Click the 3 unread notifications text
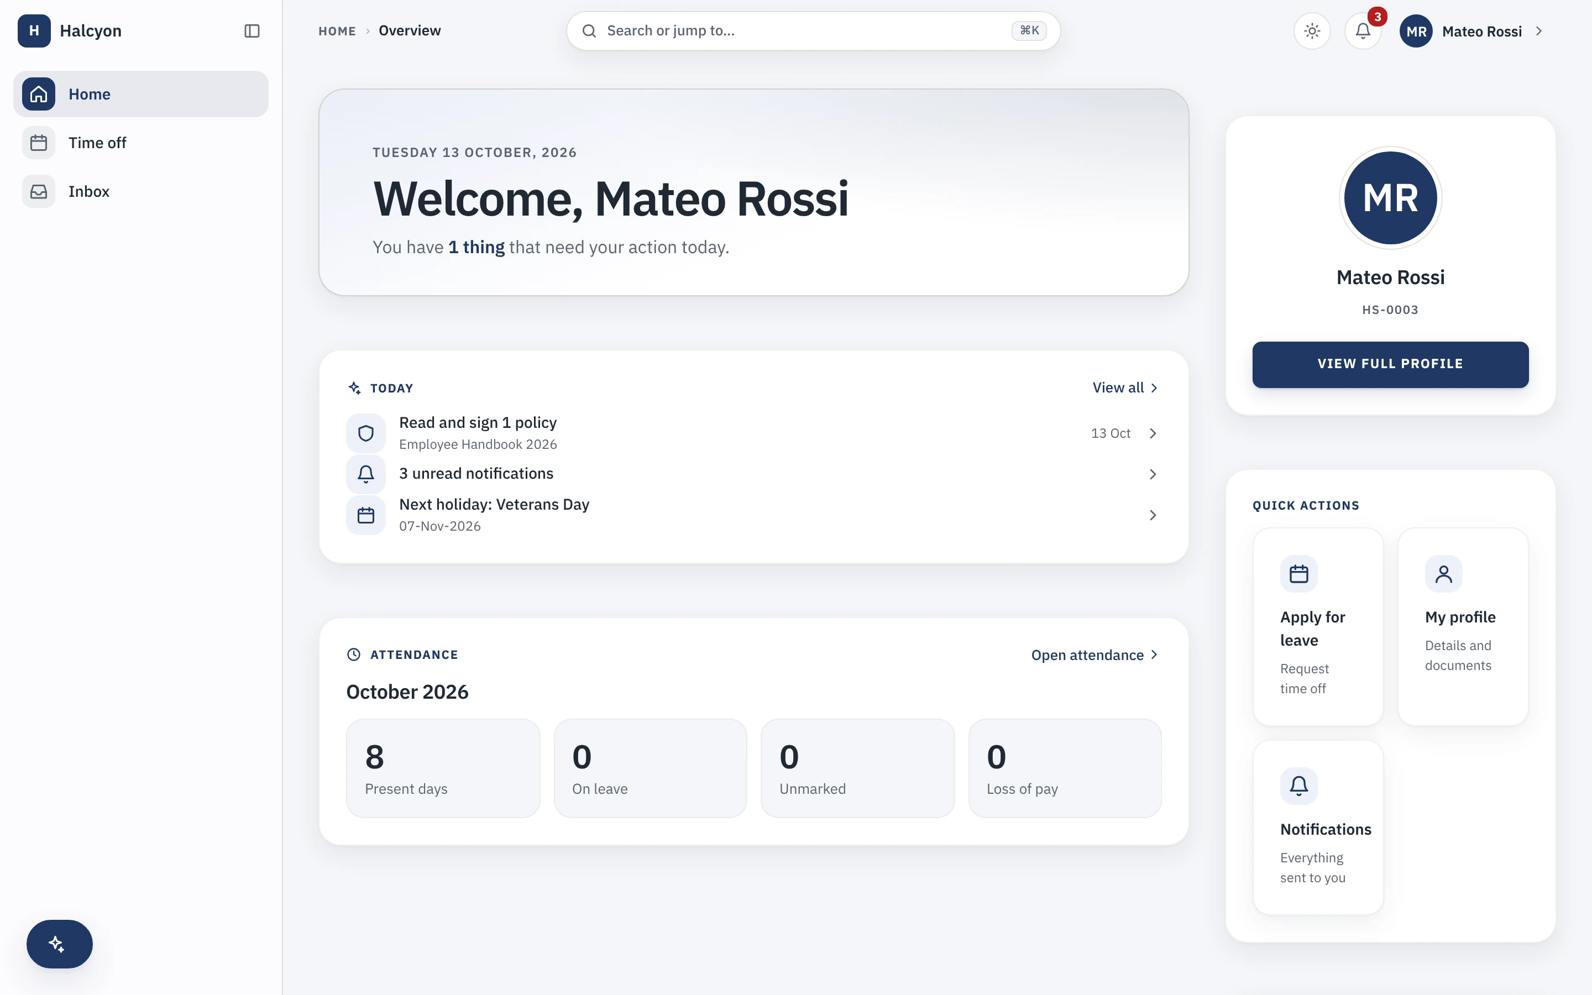Viewport: 1592px width, 995px height. point(476,474)
